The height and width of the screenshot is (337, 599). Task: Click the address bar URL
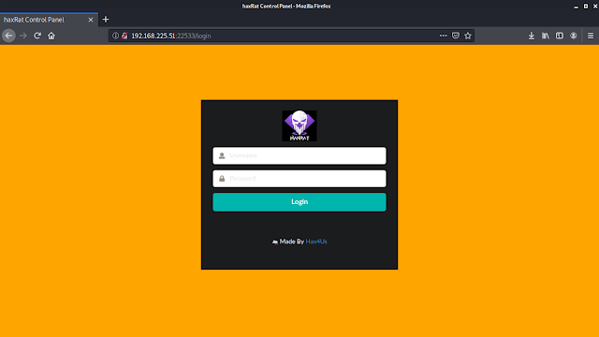[171, 36]
